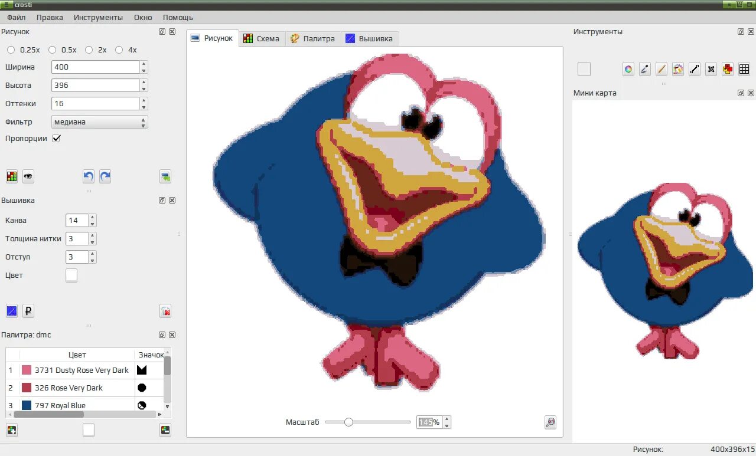This screenshot has width=756, height=456.
Task: Click the Толщина нитки spinner arrows
Action: tap(92, 239)
